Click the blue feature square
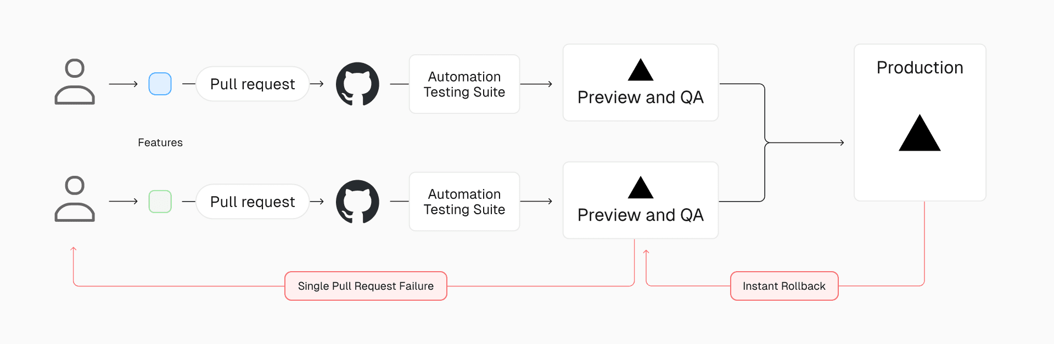Screen dimensions: 1054x344 (x=160, y=84)
